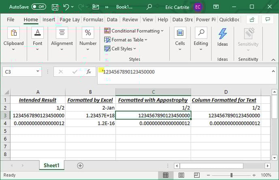This screenshot has height=180, width=279.
Task: Open the View tab
Action: tap(148, 19)
